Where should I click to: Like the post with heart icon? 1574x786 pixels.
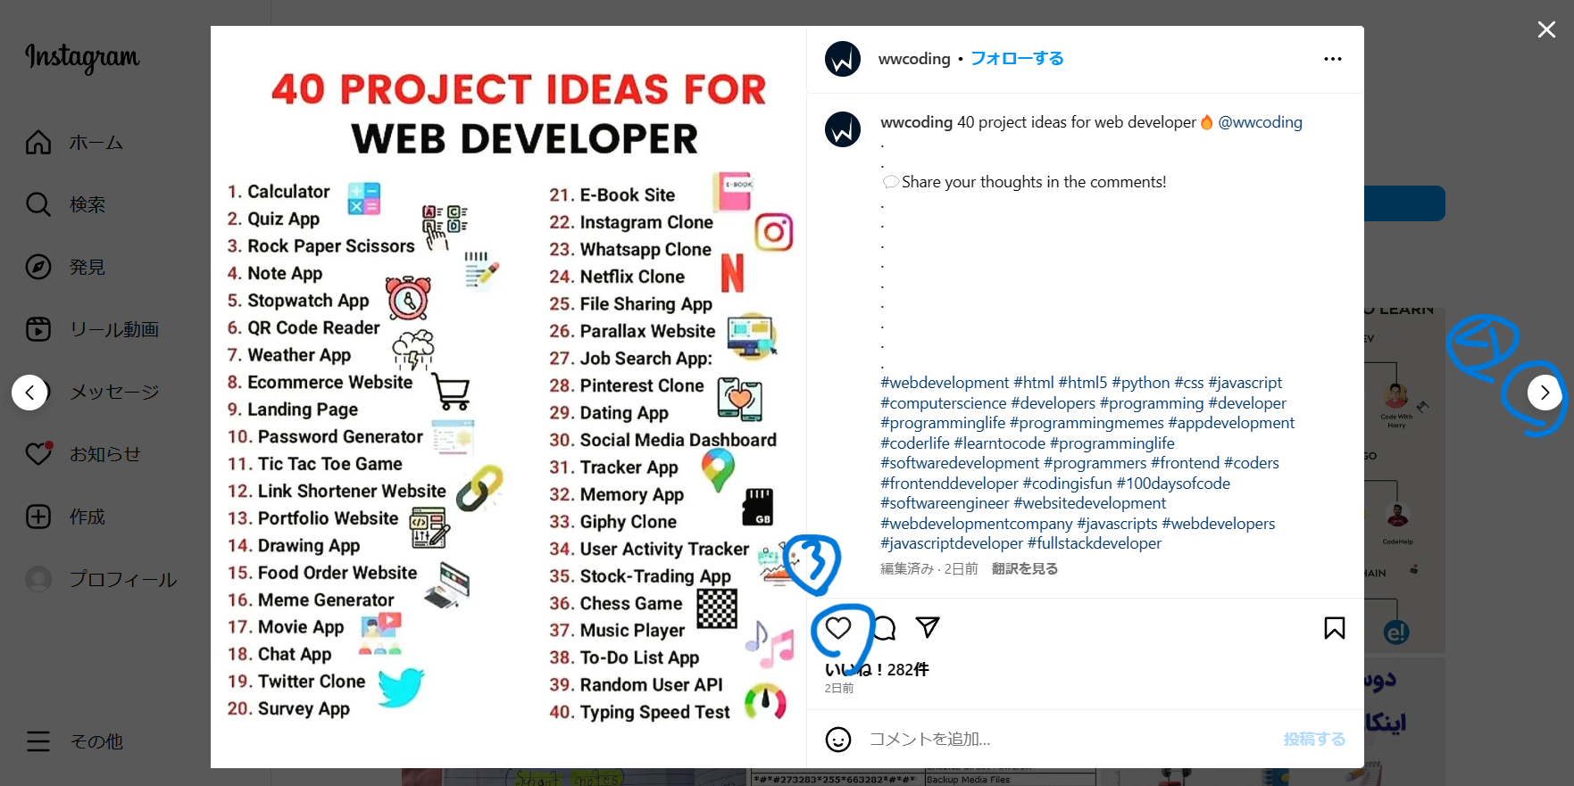tap(838, 628)
